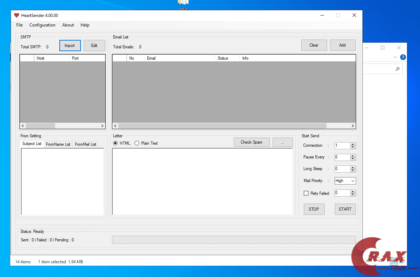
Task: Click the SMTP list scroll-right arrow
Action: click(102, 126)
